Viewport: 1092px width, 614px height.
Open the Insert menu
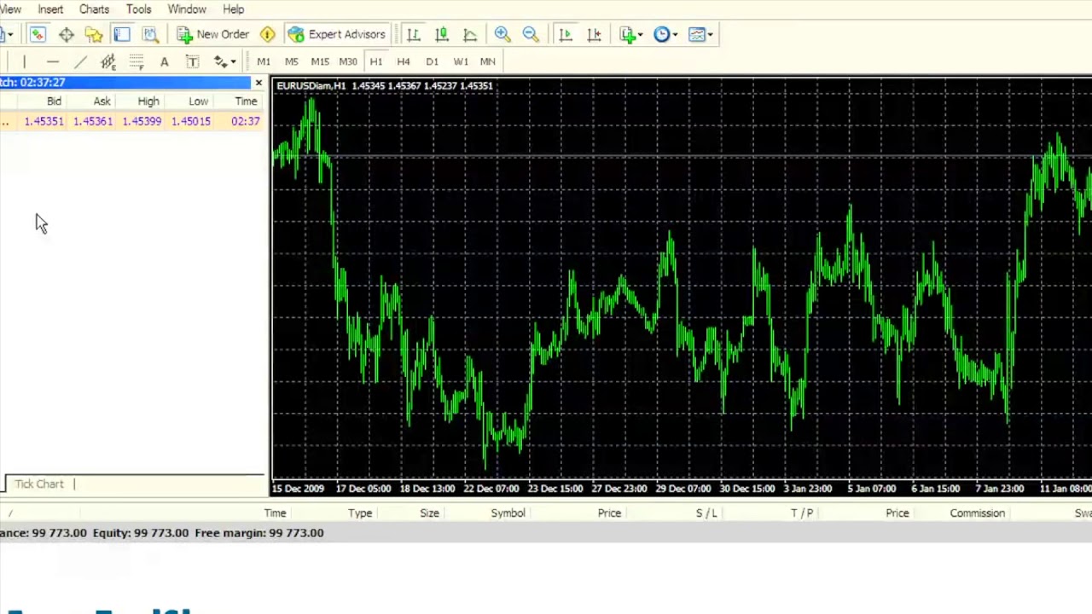pyautogui.click(x=50, y=9)
